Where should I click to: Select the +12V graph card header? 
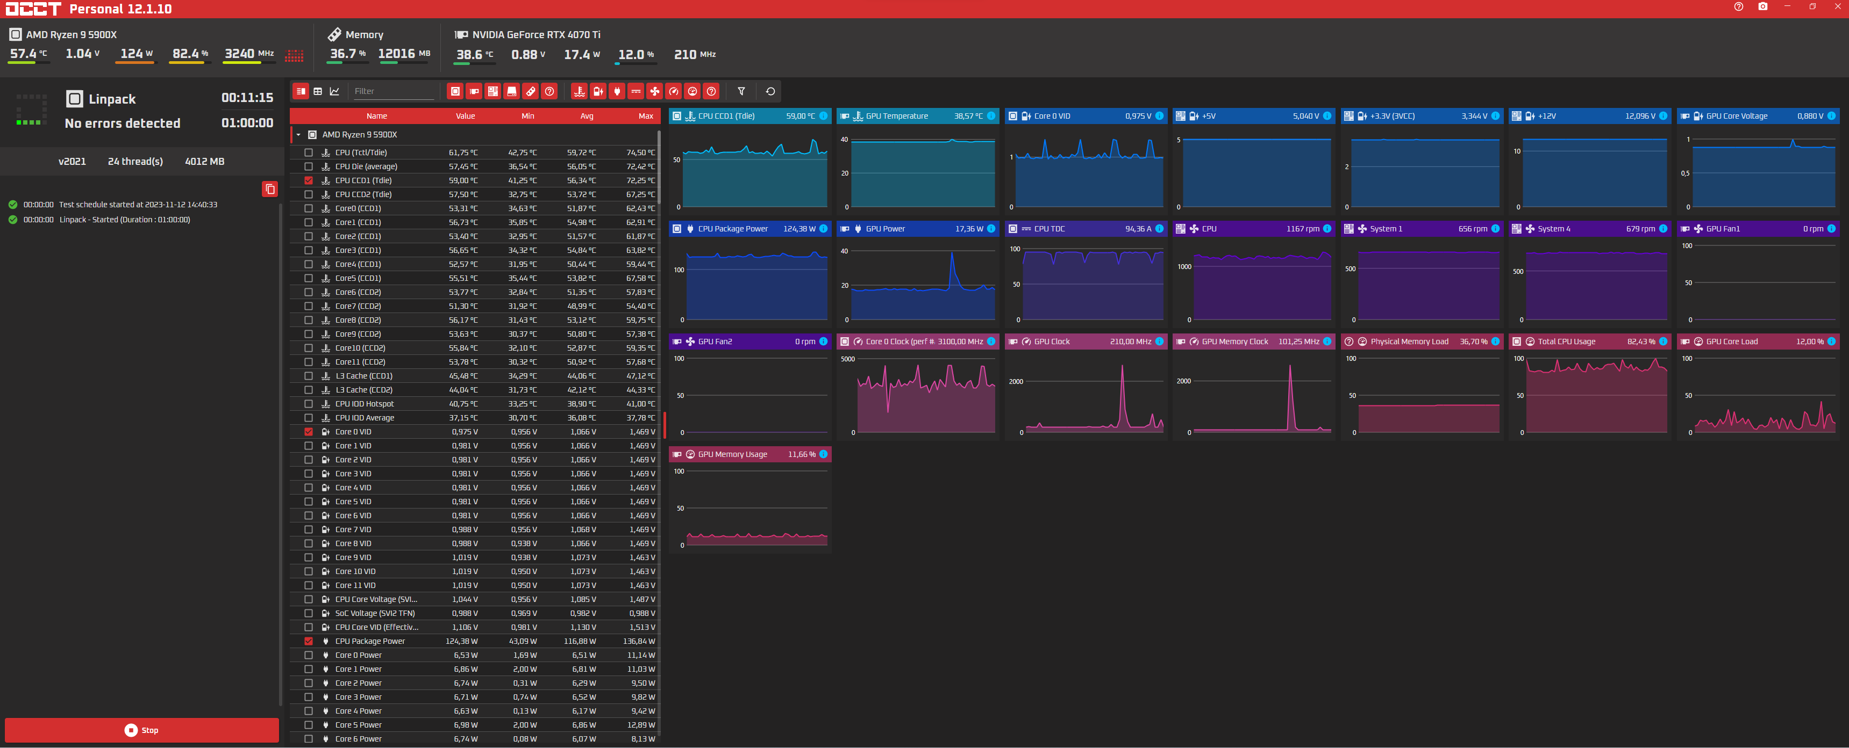(x=1590, y=116)
